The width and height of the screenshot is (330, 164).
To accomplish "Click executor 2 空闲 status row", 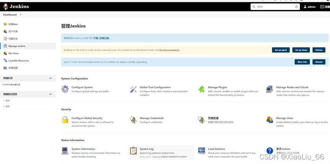I will point(28,107).
